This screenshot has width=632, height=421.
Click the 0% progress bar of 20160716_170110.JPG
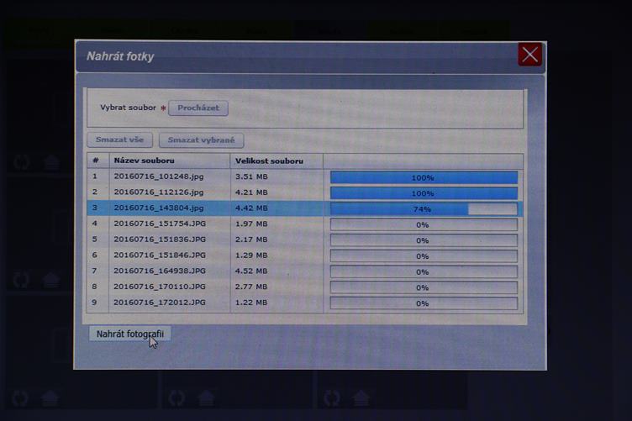click(424, 287)
